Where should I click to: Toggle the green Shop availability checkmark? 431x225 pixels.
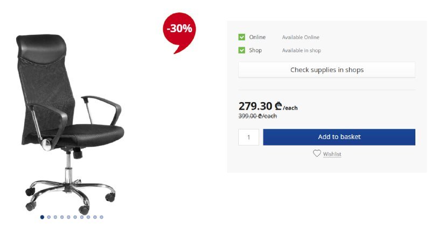(241, 50)
